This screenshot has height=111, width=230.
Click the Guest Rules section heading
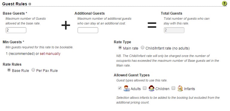click(15, 4)
